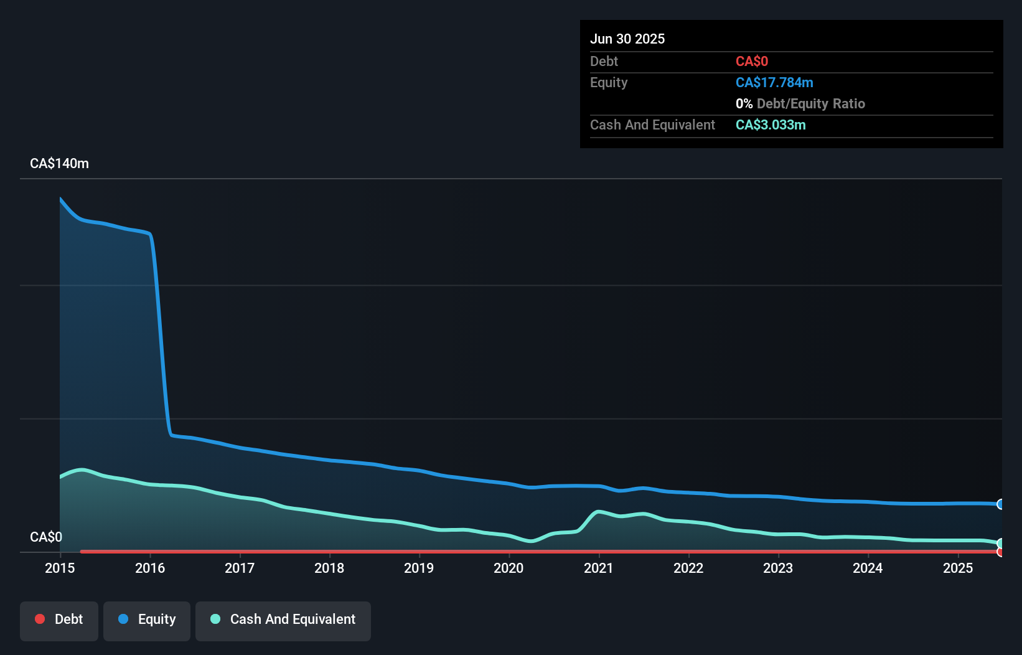This screenshot has width=1022, height=655.
Task: Click the Equity value CA$17.784m in tooltip
Action: [x=774, y=82]
